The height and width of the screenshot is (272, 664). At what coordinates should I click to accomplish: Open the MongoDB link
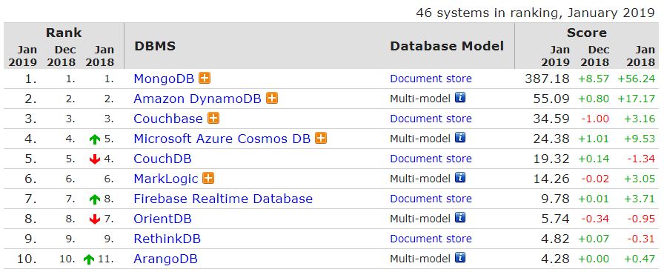(164, 79)
